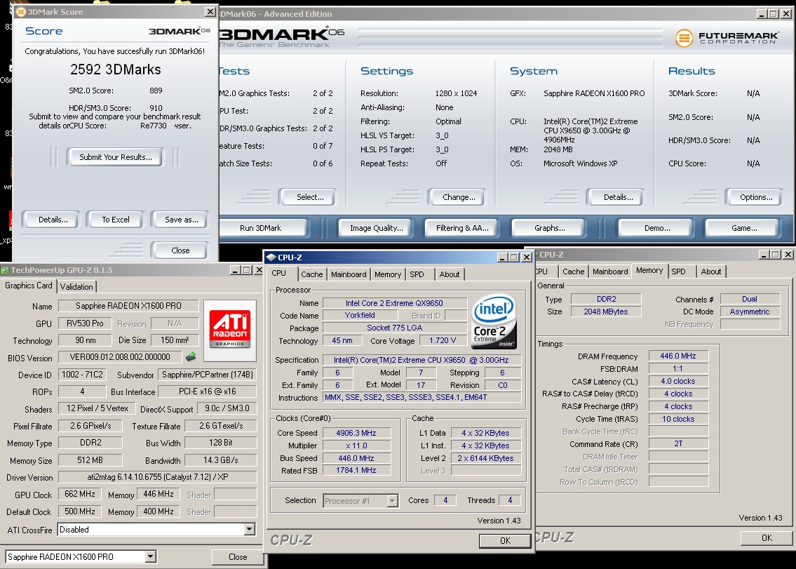Select the GPU-Z Graphics Card tab

(x=29, y=286)
